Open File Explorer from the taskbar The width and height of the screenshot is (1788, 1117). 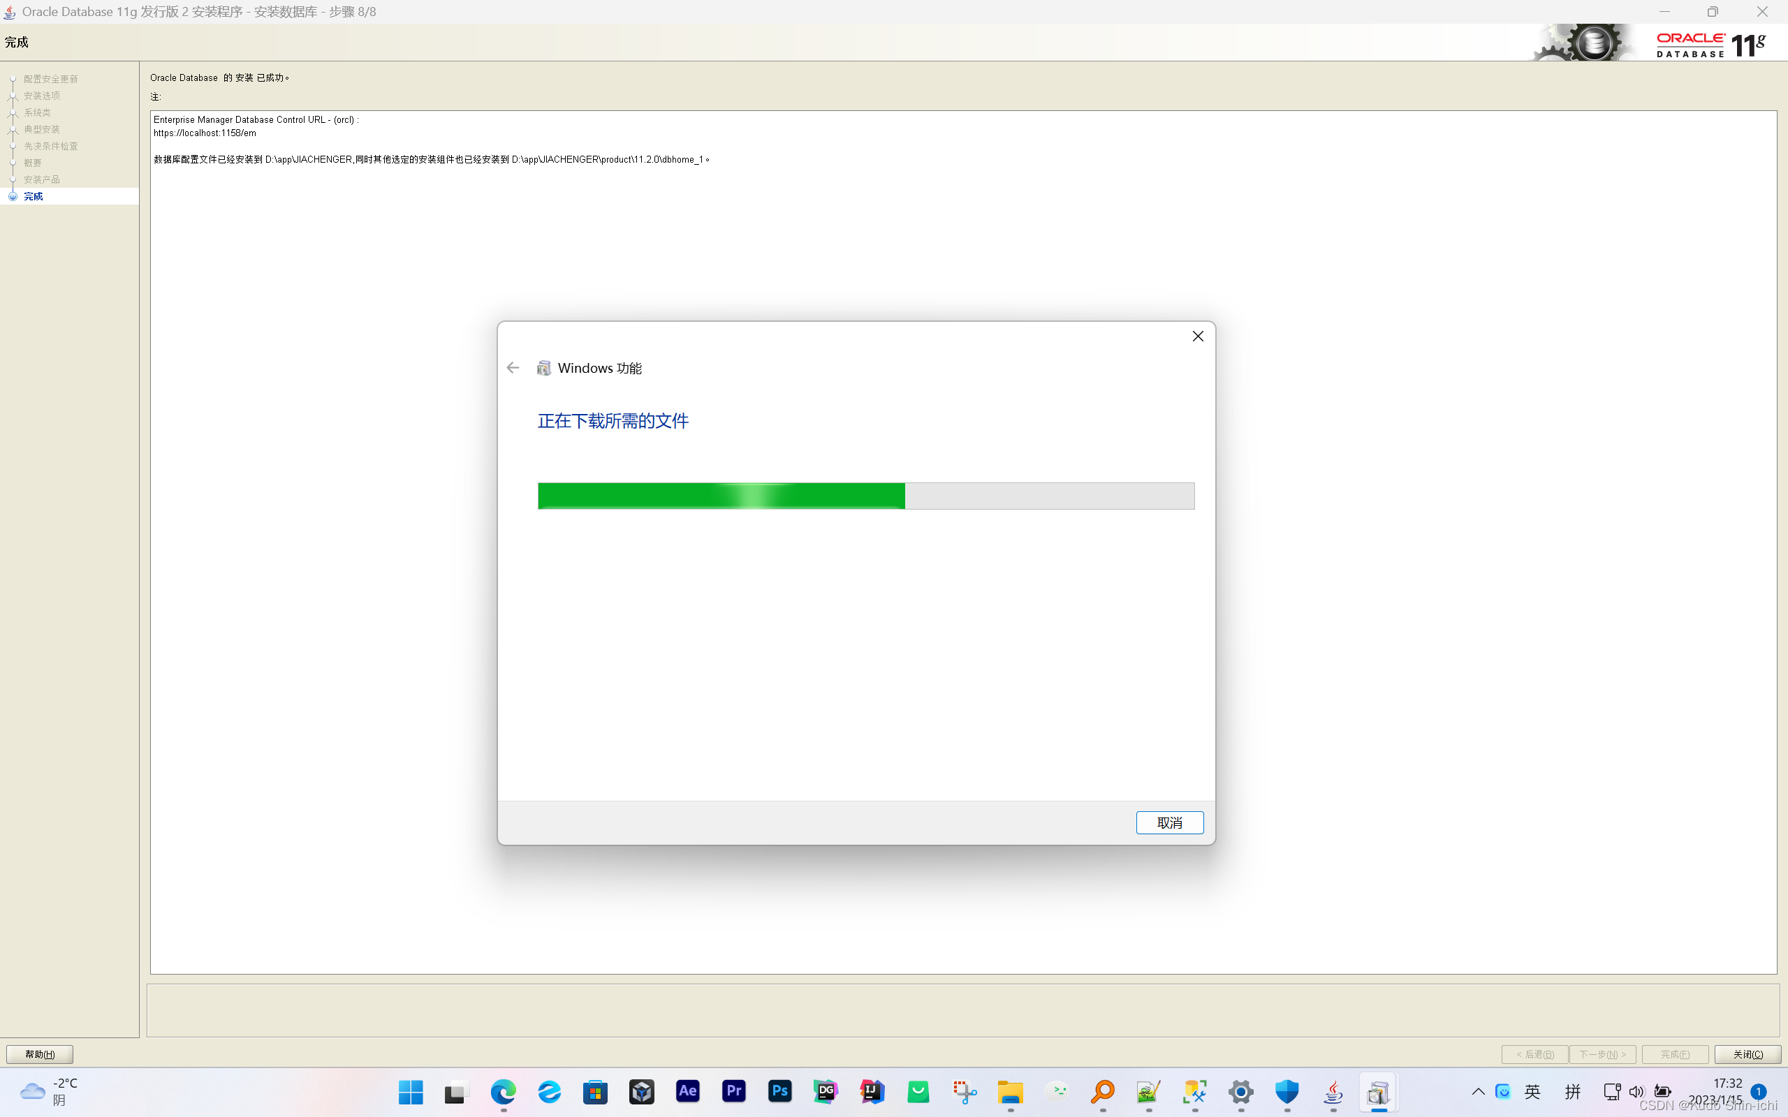(1011, 1091)
